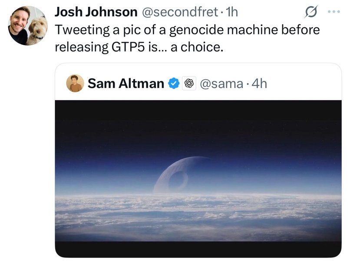
Task: Click Sam Altman's small avatar
Action: 75,83
